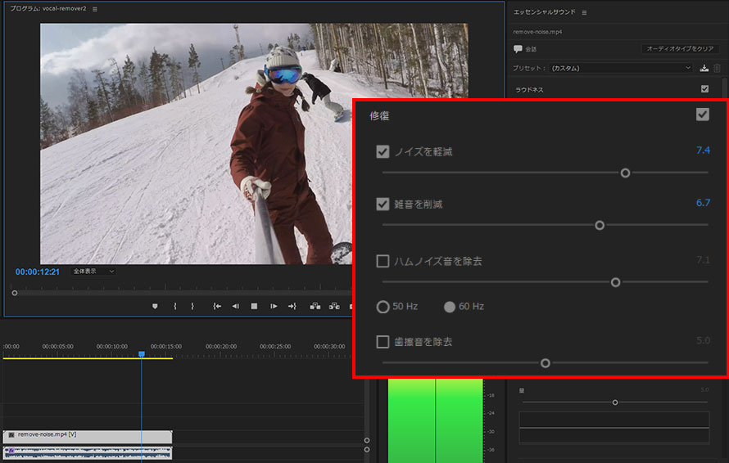Open the プログラム monitor panel menu
The width and height of the screenshot is (729, 463).
[95, 9]
